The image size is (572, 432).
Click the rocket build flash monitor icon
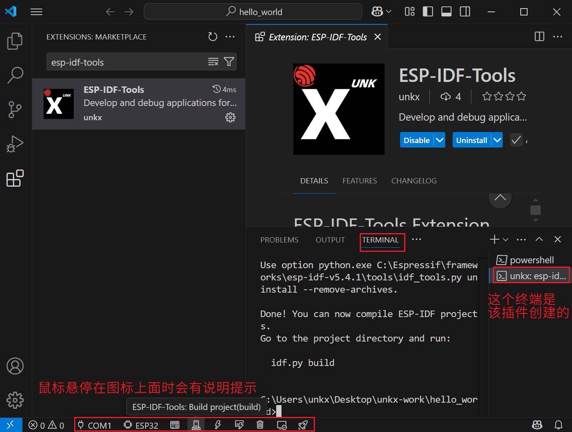point(303,425)
